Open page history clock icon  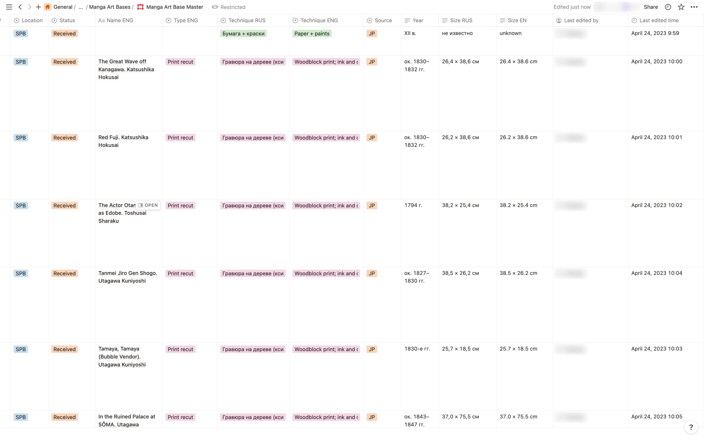[x=668, y=7]
